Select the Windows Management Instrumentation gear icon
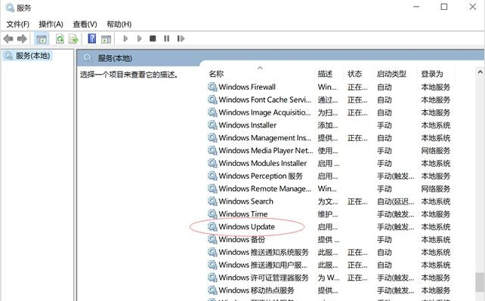 coord(212,137)
